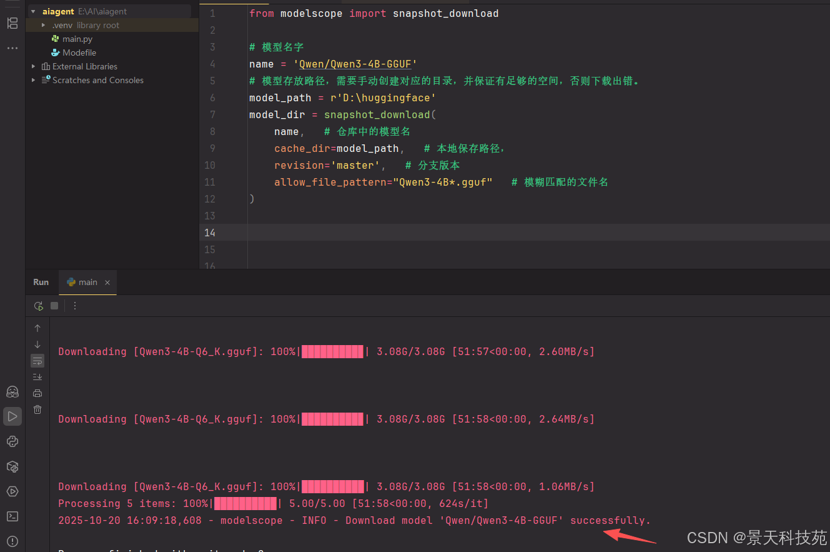Screen dimensions: 830x552
Task: Open the Run tool window icon
Action: click(x=12, y=416)
